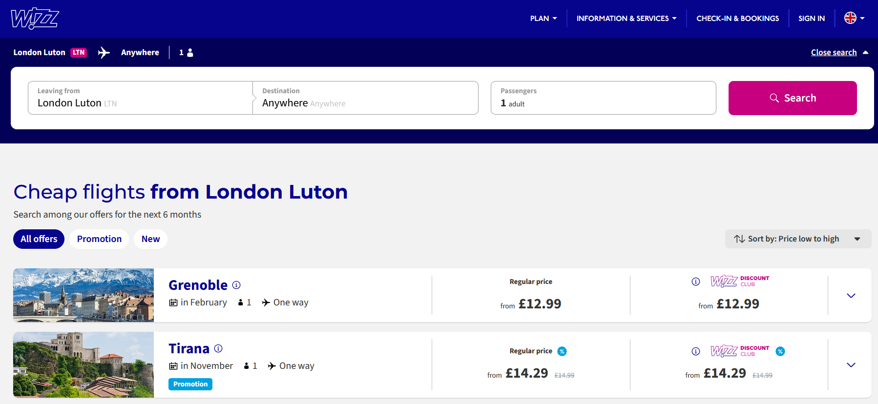Click the Close search link
The width and height of the screenshot is (878, 404).
pos(834,52)
